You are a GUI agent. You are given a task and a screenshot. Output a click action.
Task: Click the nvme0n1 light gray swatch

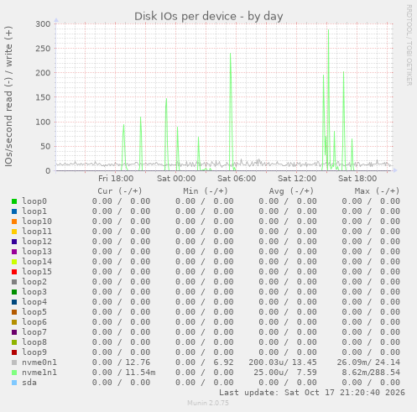pos(14,362)
